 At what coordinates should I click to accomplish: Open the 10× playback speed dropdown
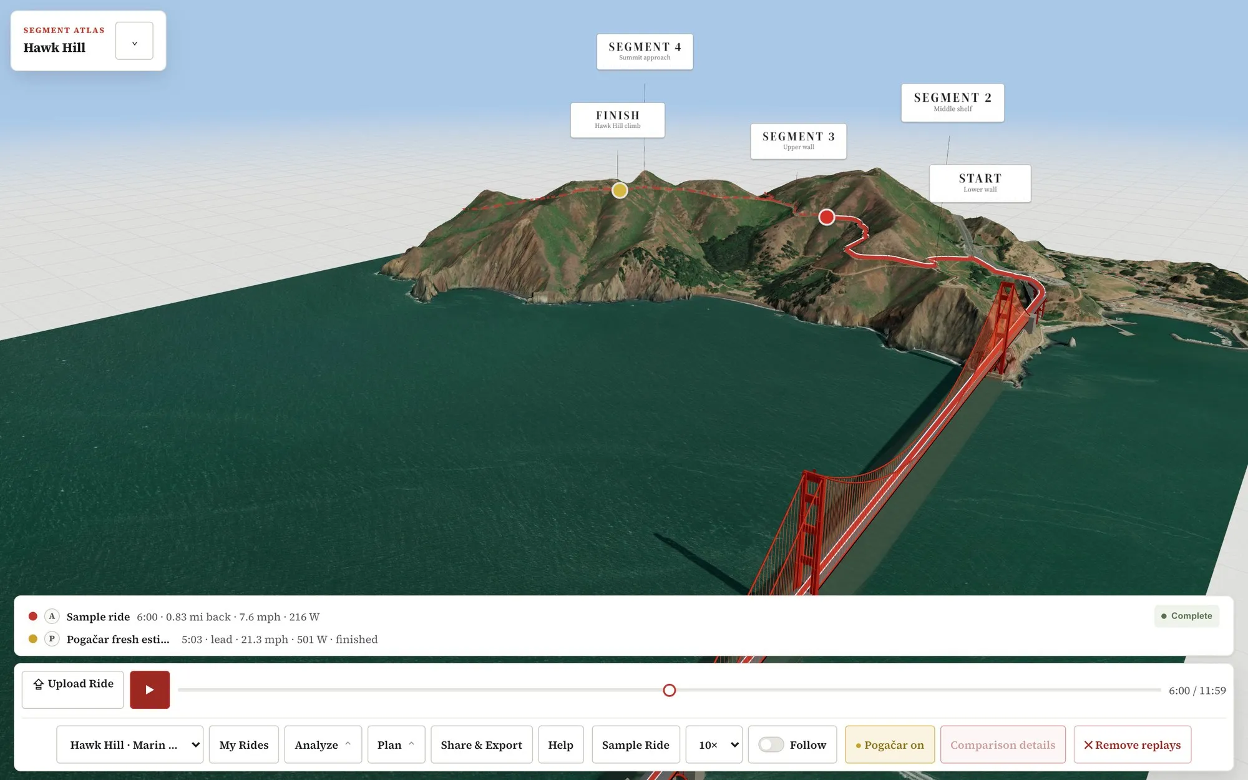pos(714,744)
